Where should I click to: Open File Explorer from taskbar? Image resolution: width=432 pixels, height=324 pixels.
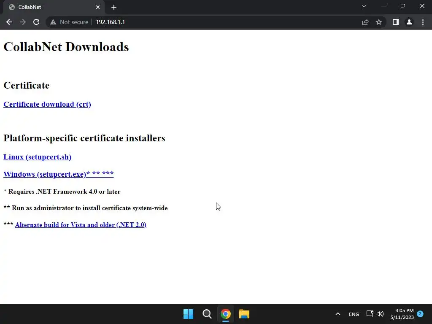coord(244,314)
